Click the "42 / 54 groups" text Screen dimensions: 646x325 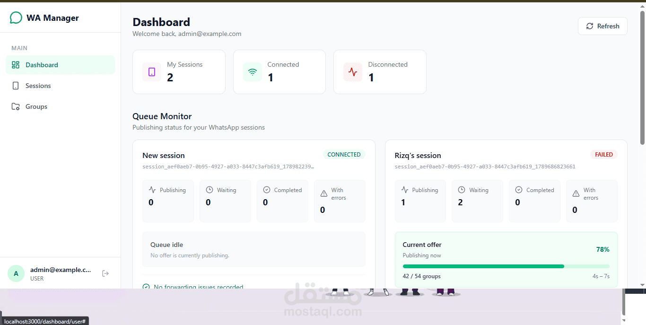[422, 276]
